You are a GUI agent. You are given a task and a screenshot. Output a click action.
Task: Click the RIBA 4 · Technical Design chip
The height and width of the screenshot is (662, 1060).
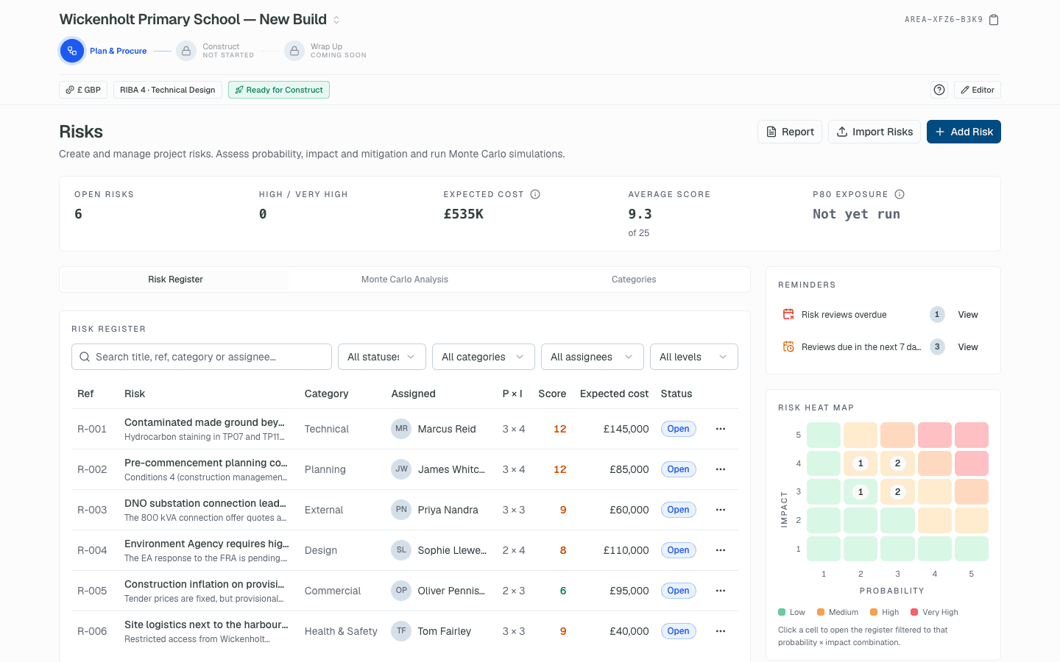(168, 90)
